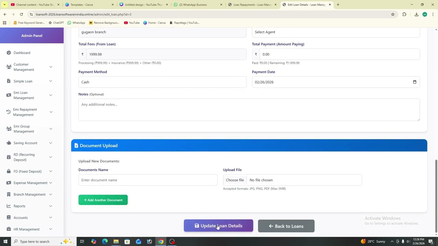The width and height of the screenshot is (438, 246).
Task: Click Update Loan Details button
Action: pos(218,226)
